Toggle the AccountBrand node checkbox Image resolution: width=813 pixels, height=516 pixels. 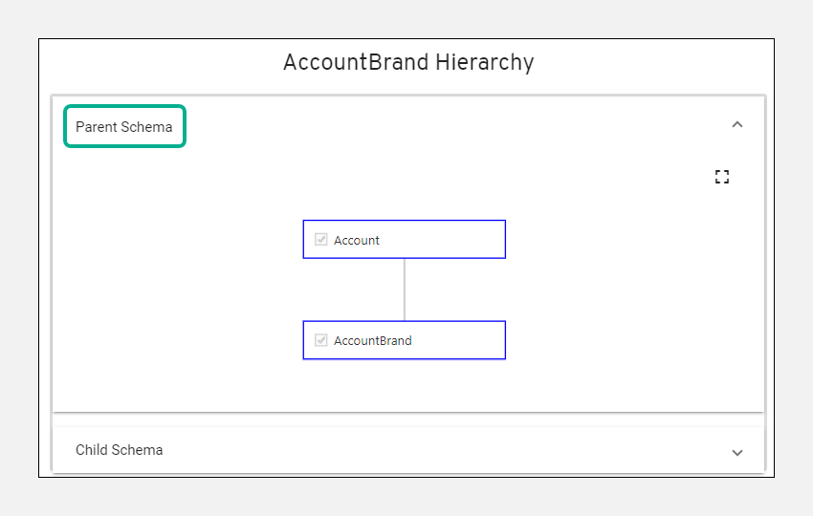(321, 340)
